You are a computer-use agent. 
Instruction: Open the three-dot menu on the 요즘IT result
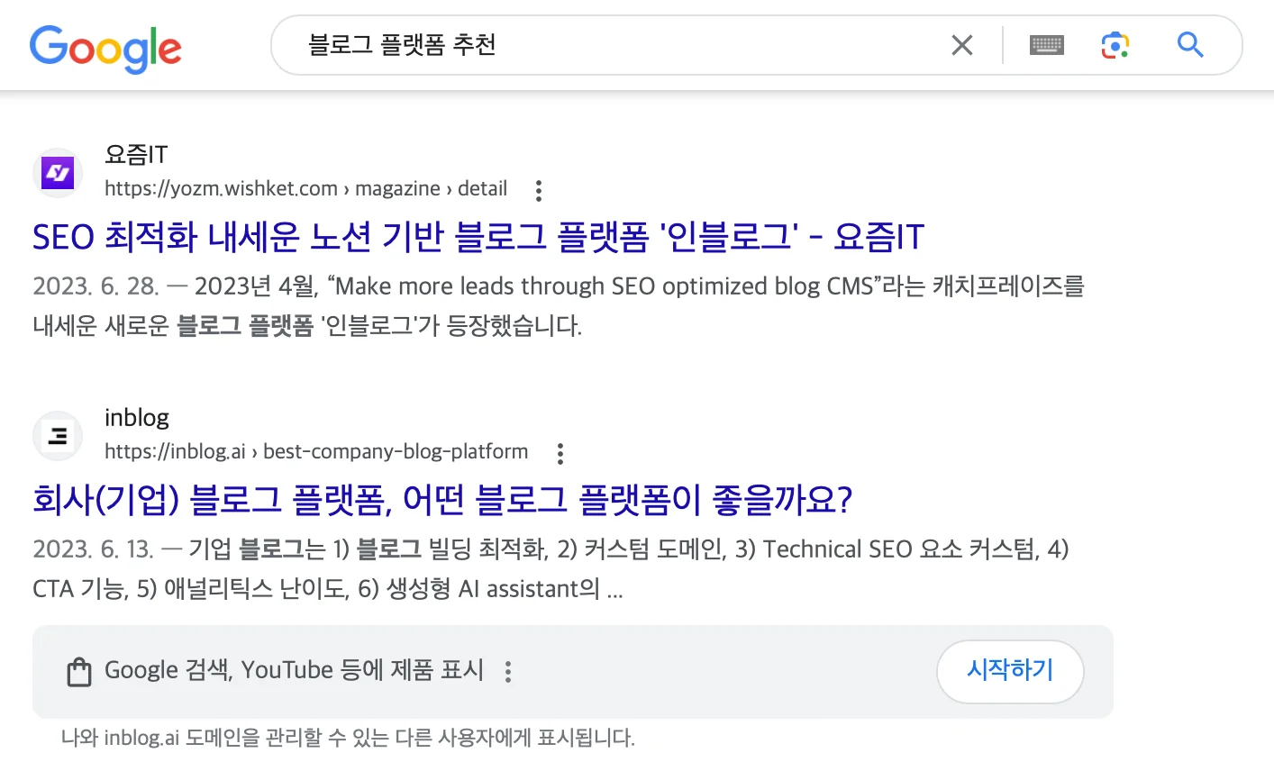pyautogui.click(x=538, y=190)
